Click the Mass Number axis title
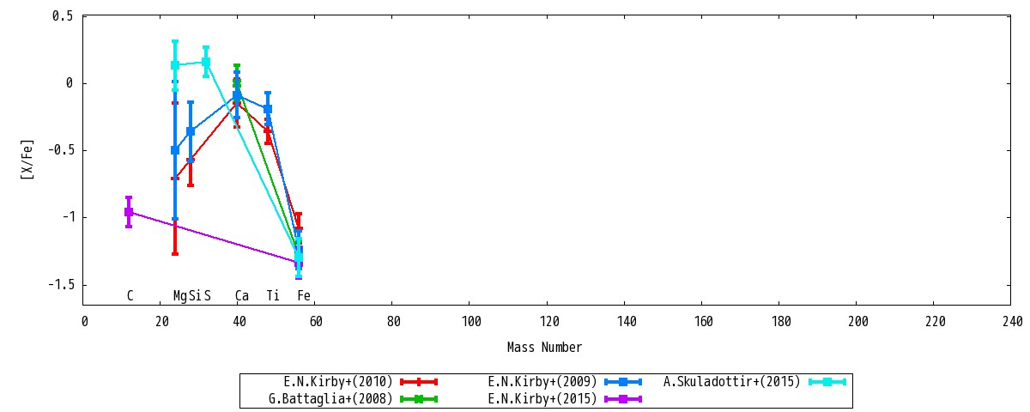The width and height of the screenshot is (1030, 412). tap(544, 348)
